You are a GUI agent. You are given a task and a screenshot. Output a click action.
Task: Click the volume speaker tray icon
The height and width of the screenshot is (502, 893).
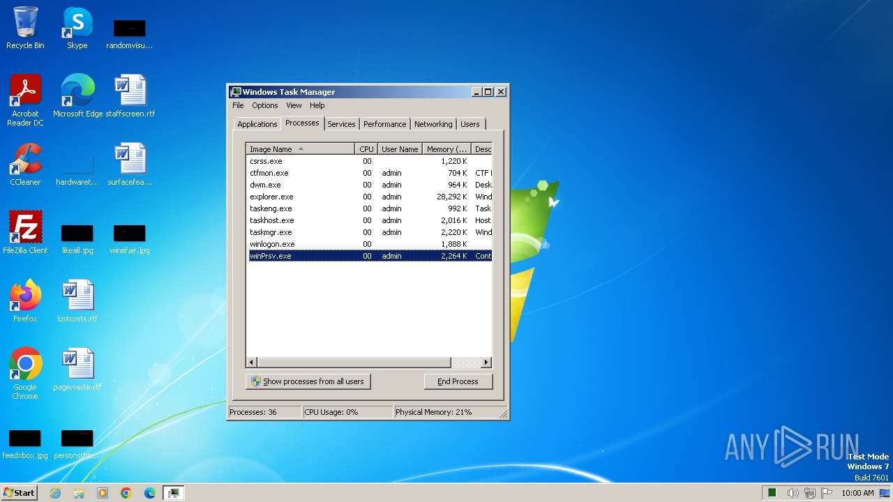[x=793, y=493]
